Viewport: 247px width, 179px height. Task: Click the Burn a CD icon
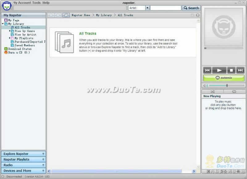pyautogui.click(x=6, y=52)
